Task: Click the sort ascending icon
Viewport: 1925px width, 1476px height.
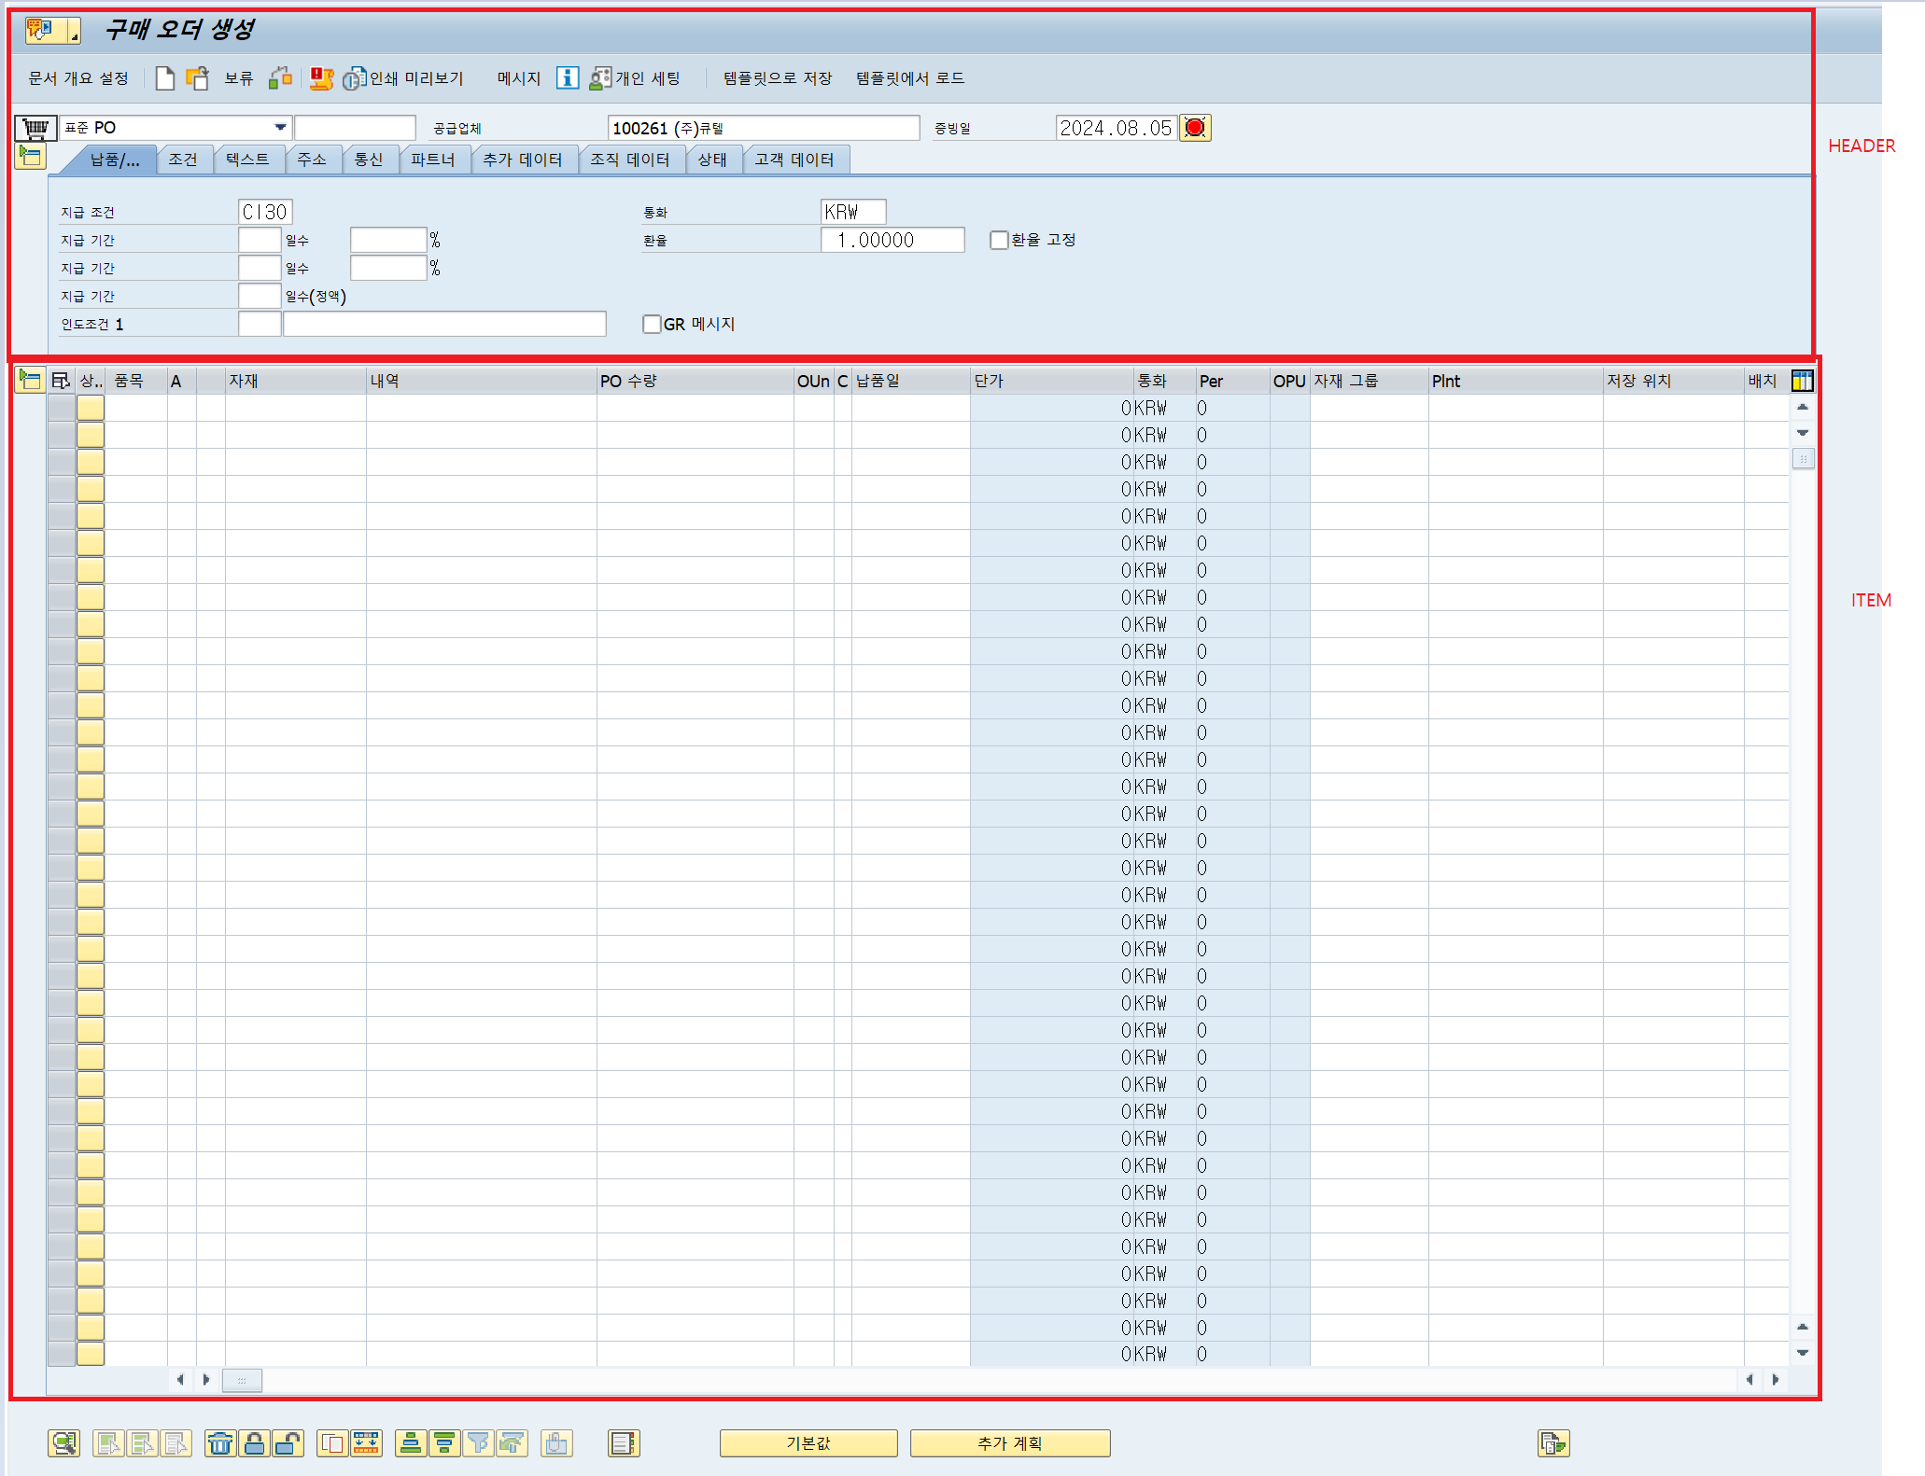Action: [x=410, y=1443]
